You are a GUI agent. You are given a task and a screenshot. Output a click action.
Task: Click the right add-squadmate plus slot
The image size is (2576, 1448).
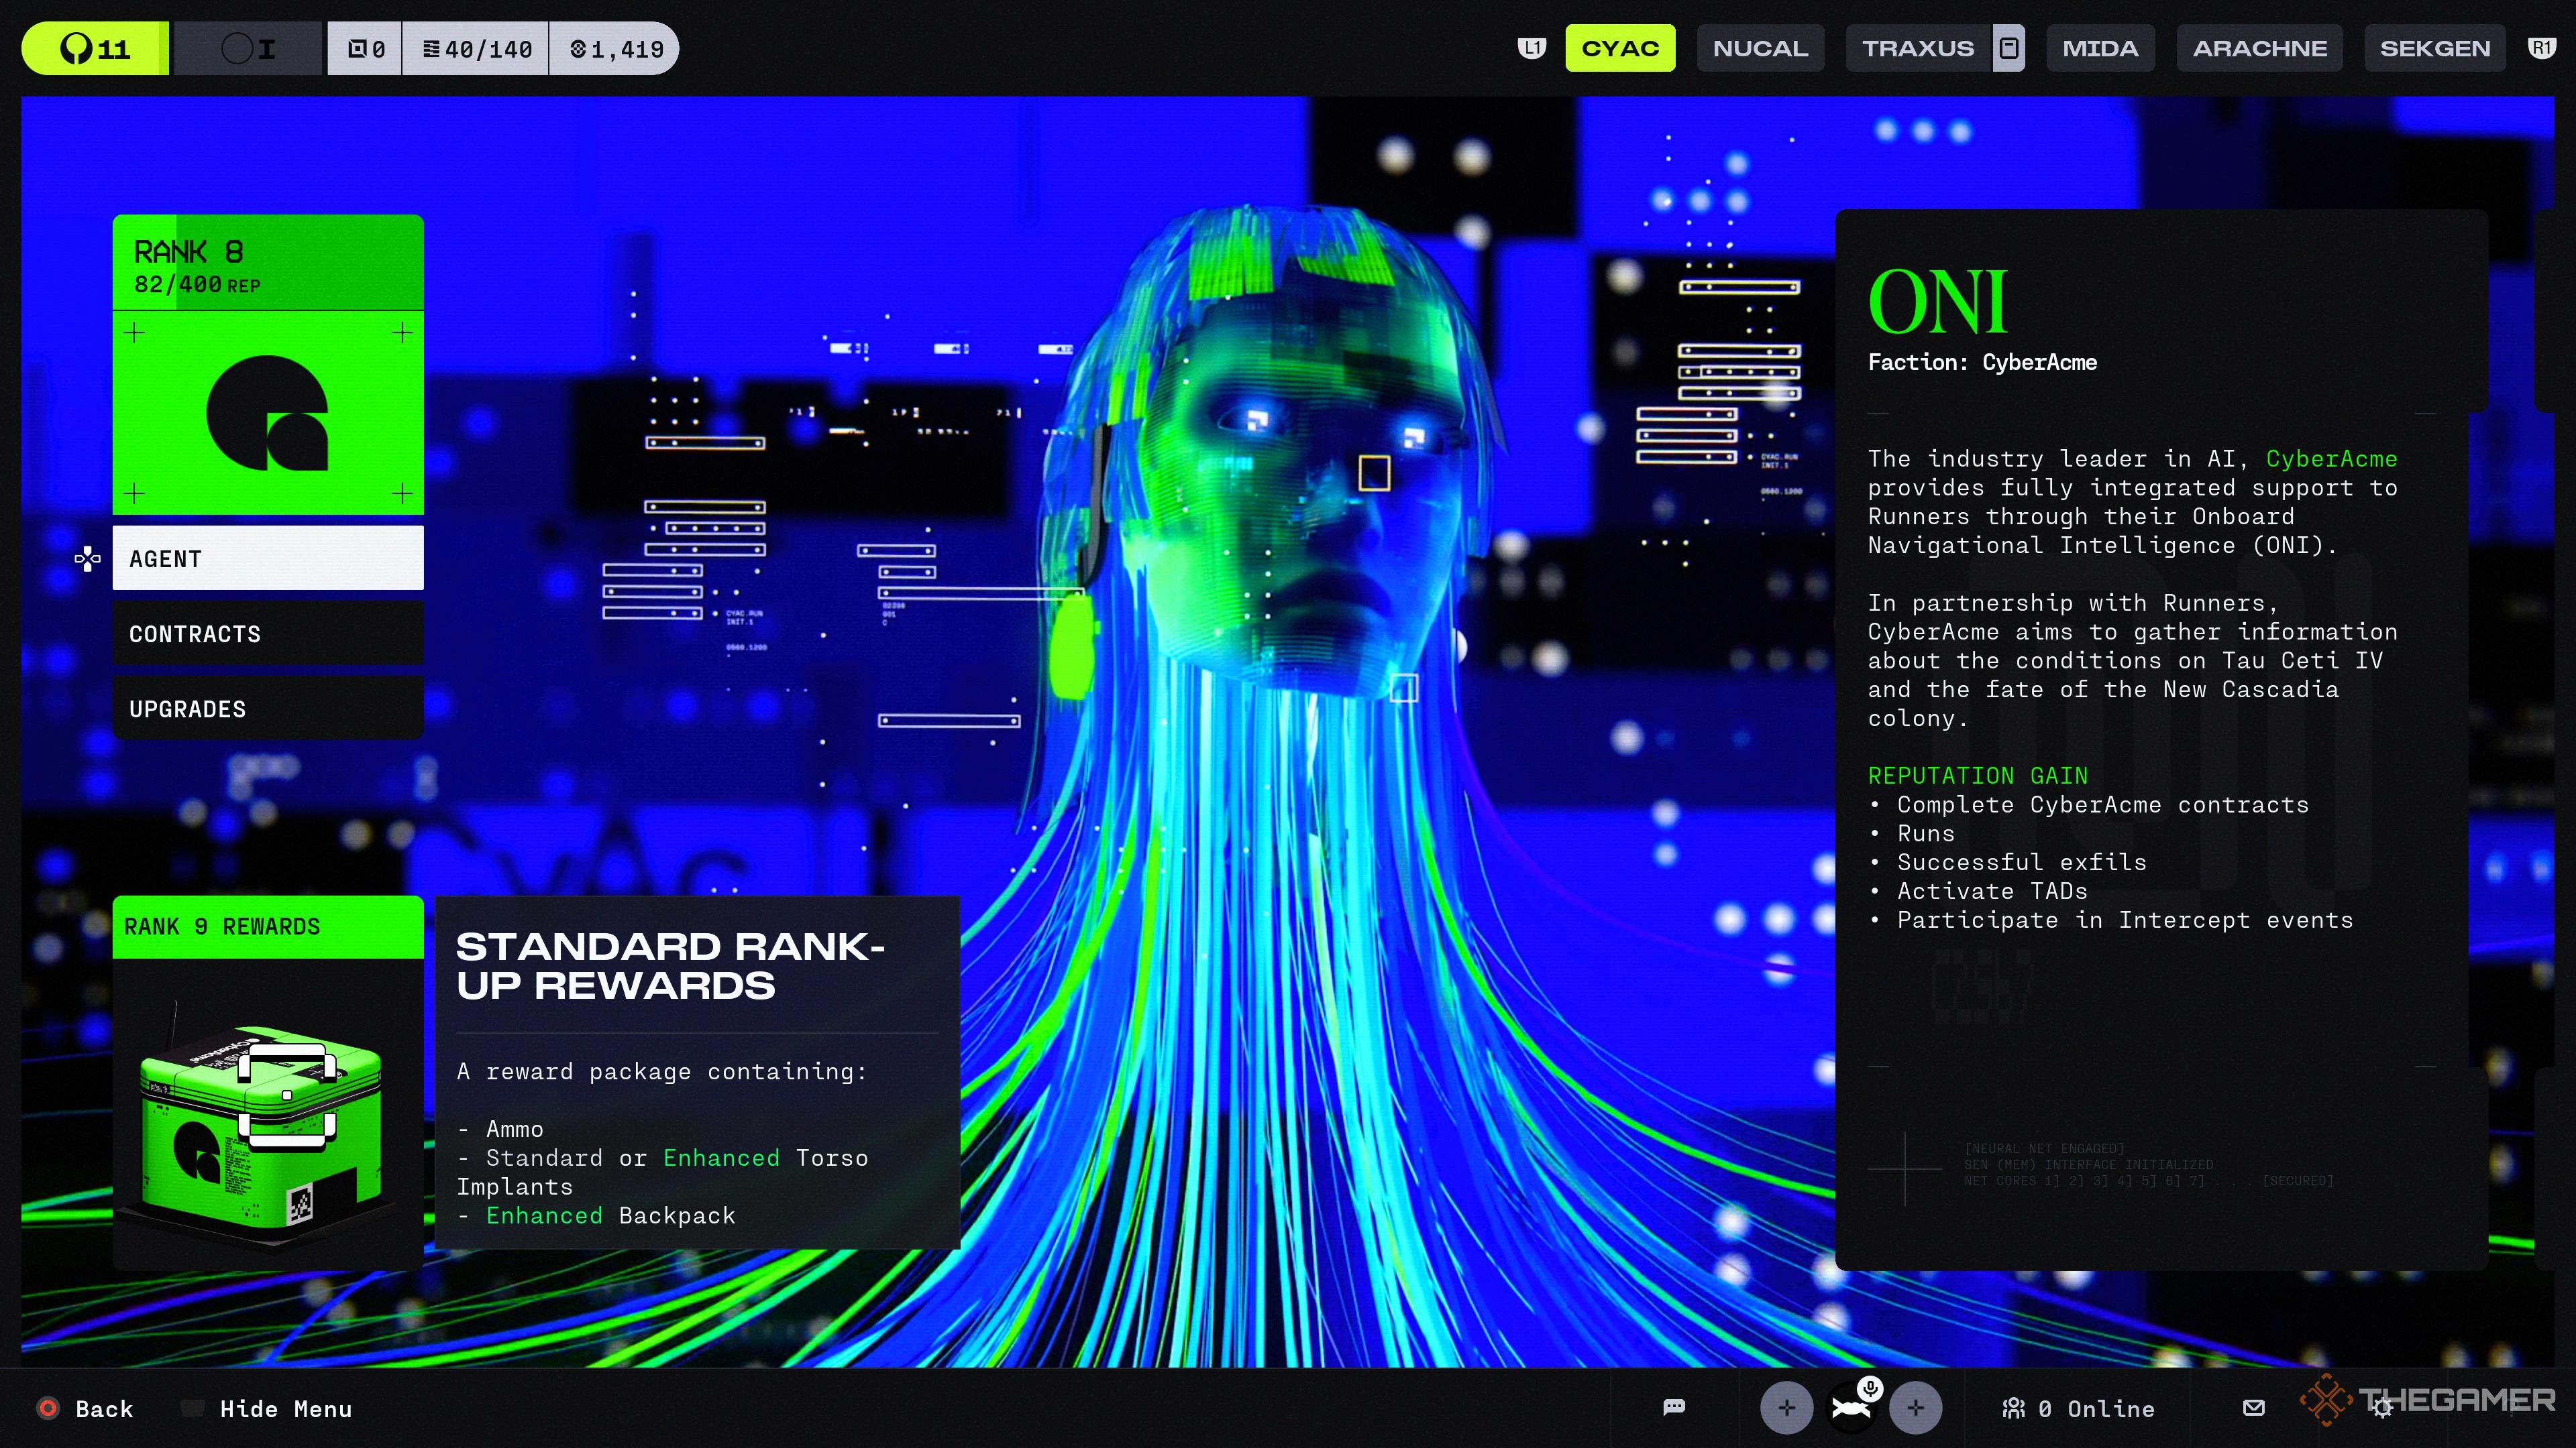[x=1915, y=1408]
